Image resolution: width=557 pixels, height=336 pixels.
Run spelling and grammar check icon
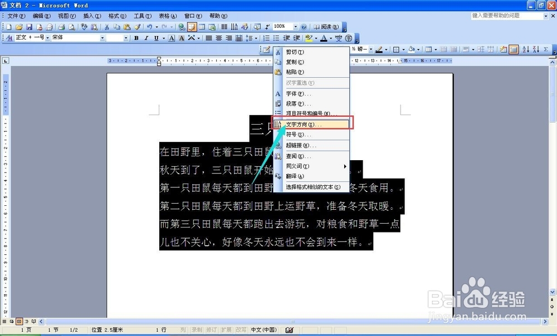coord(84,27)
